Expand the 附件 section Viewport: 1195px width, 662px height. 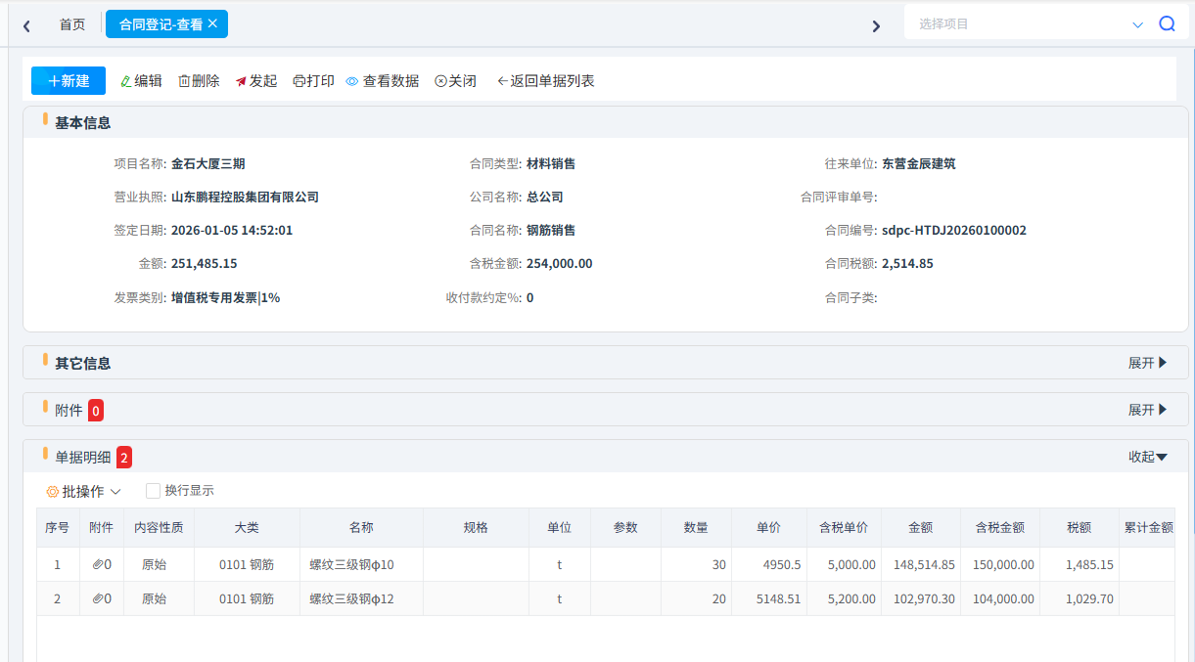tap(1148, 410)
